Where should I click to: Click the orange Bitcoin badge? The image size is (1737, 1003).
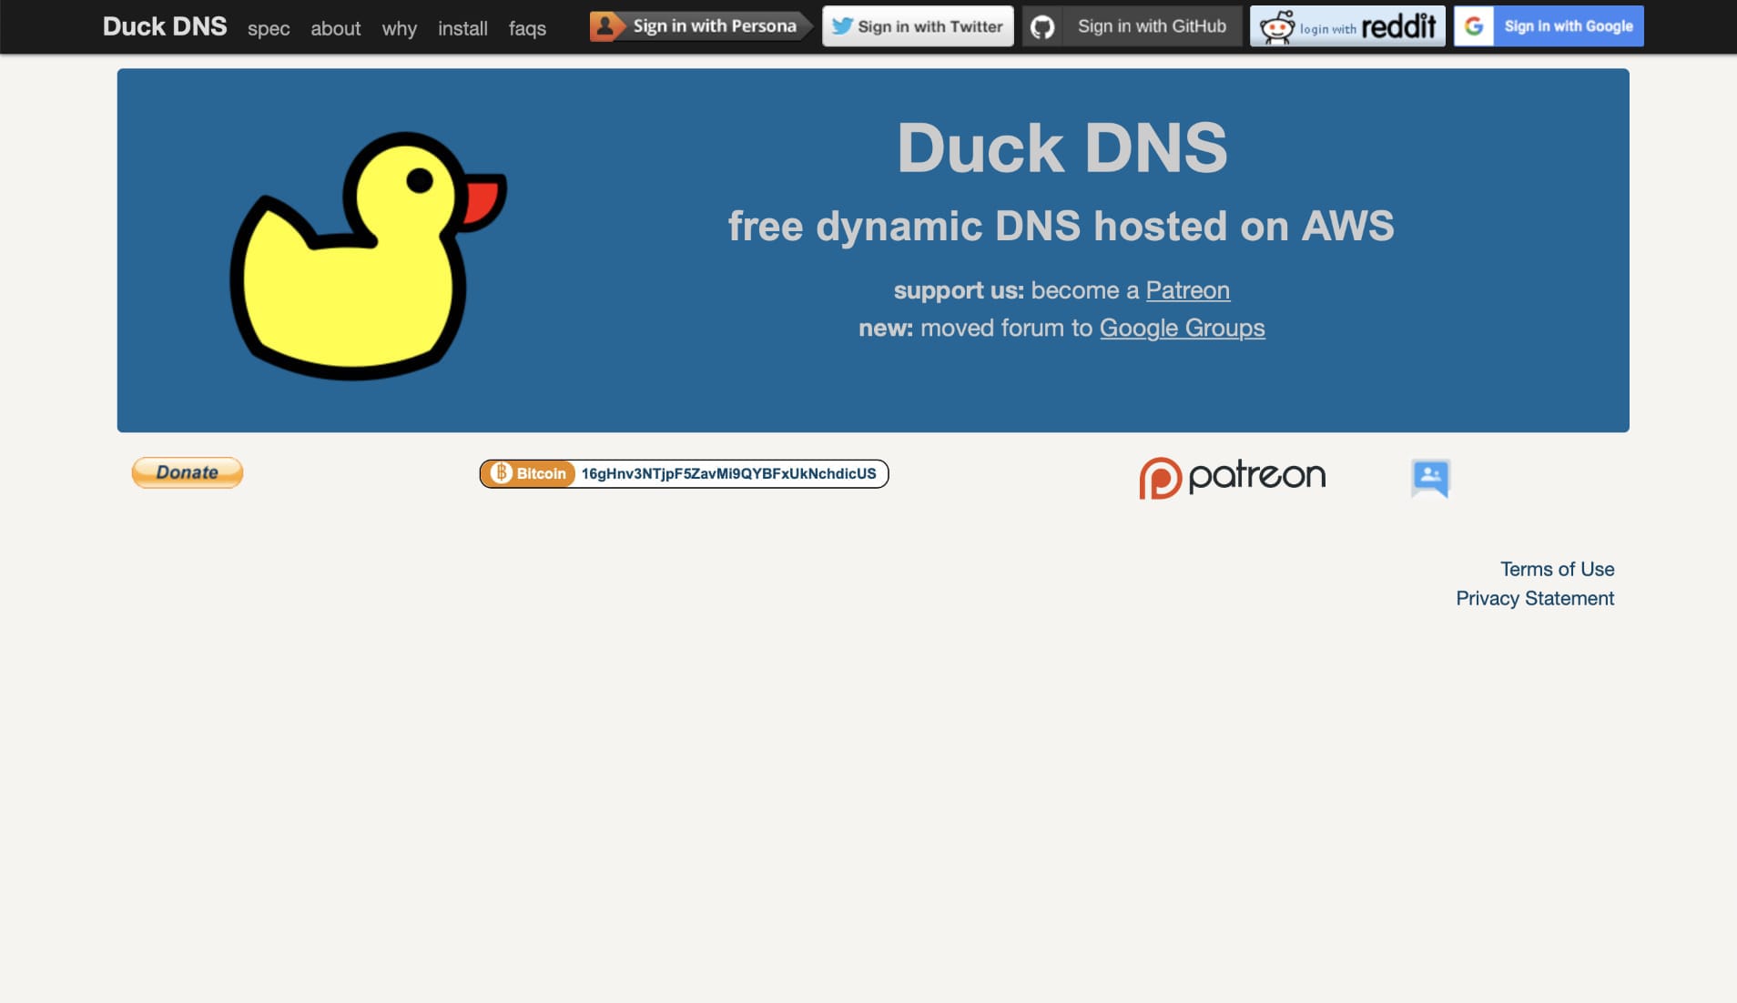pyautogui.click(x=529, y=473)
